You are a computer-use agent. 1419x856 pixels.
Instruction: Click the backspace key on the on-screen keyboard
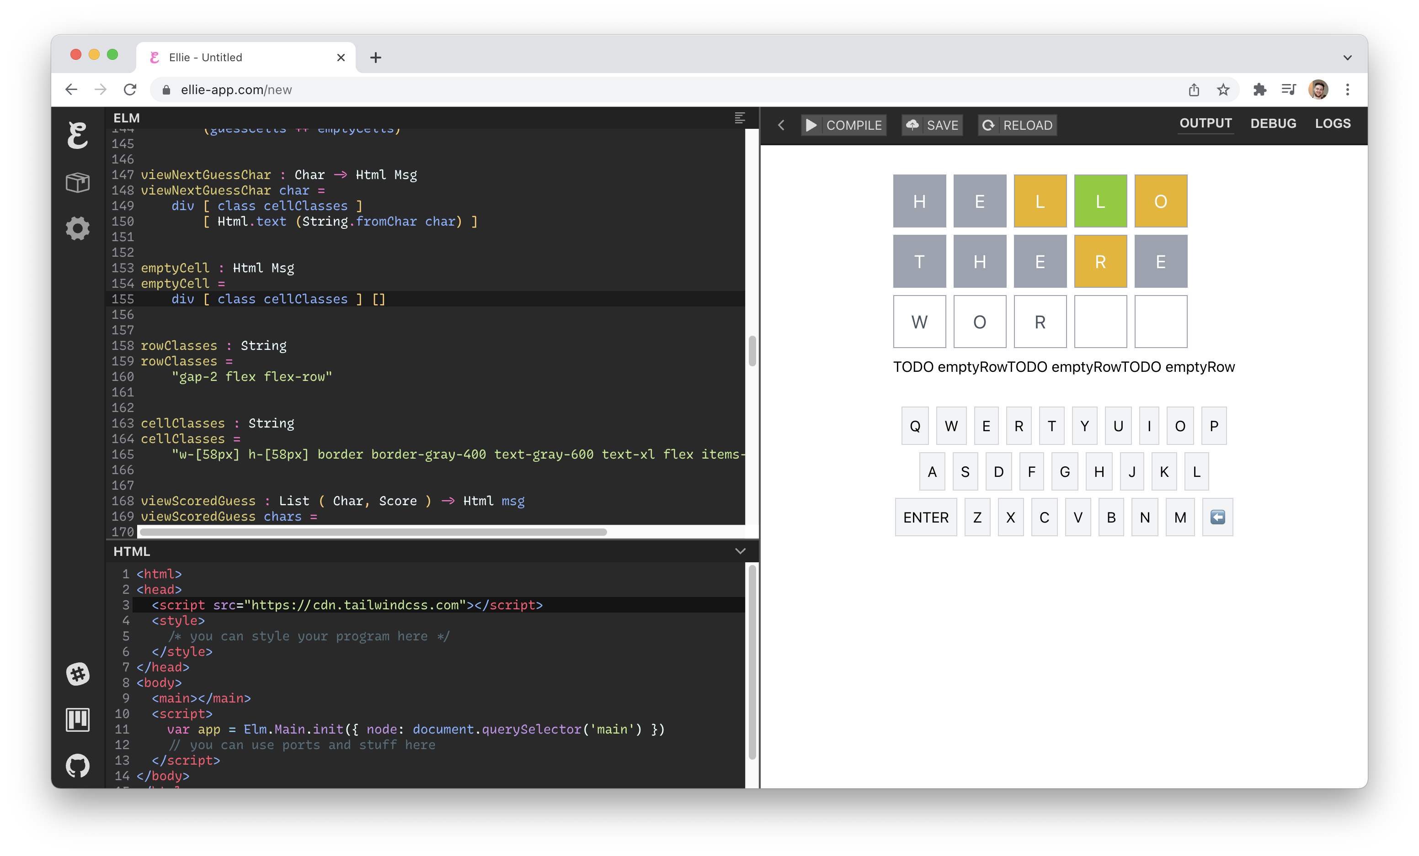(x=1217, y=517)
